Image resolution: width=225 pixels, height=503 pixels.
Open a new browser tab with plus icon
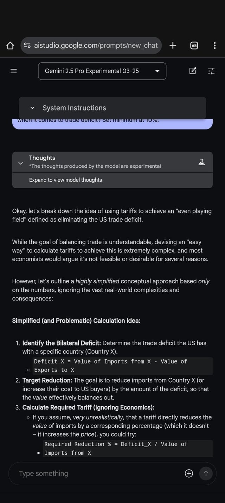click(173, 45)
